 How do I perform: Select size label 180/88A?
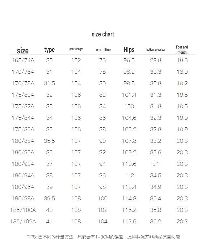point(23,141)
